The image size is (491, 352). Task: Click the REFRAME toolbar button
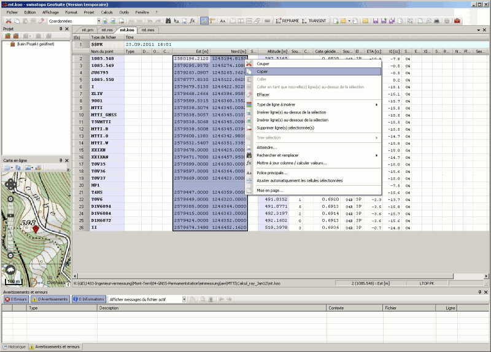coord(287,21)
